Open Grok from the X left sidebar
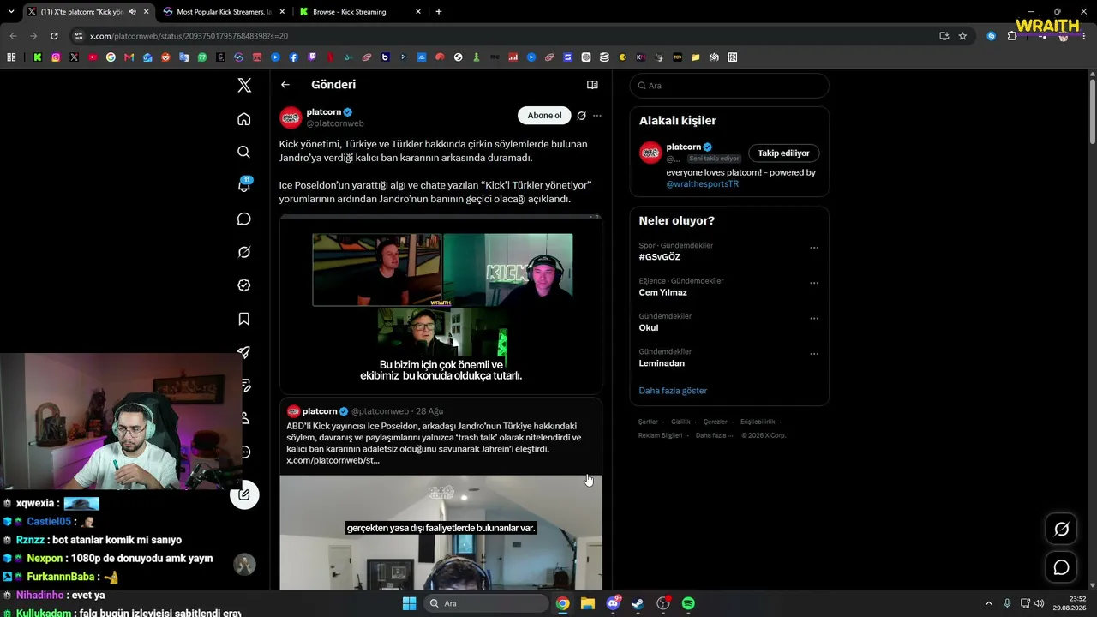 click(x=244, y=252)
